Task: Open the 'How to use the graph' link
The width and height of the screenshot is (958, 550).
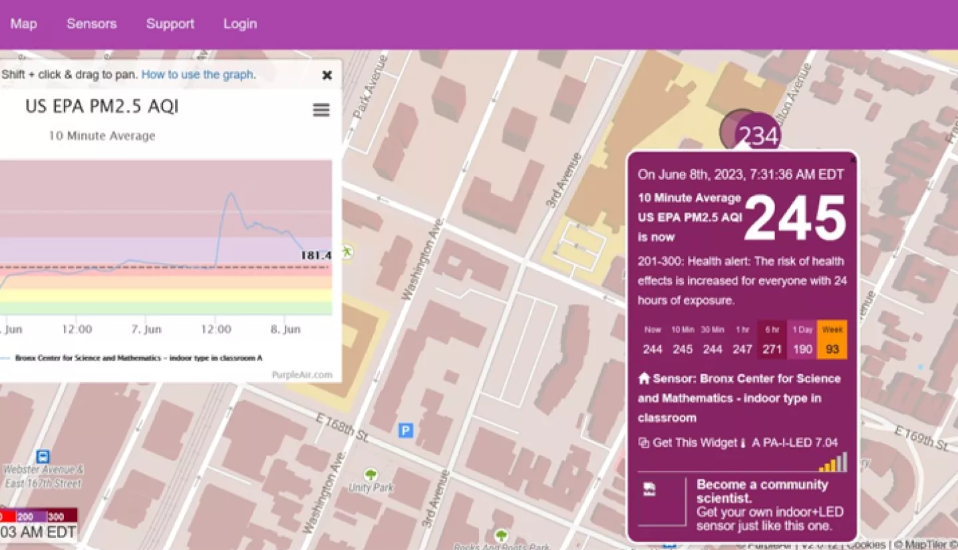Action: point(197,75)
